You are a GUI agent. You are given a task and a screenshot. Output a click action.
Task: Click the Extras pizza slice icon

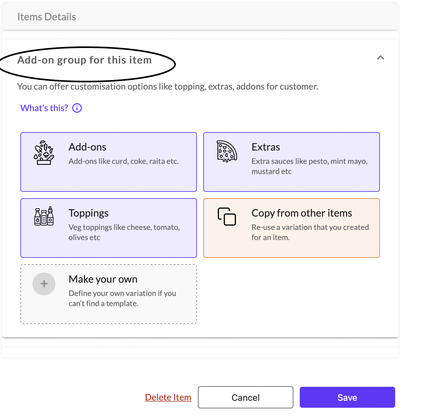(x=227, y=151)
